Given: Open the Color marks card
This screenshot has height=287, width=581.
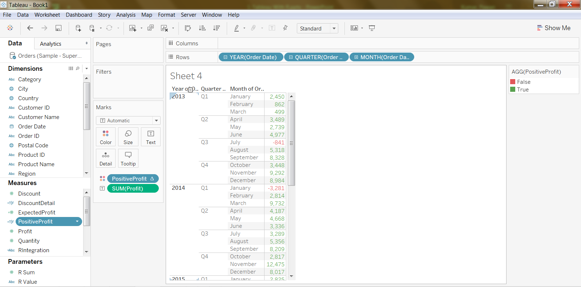Looking at the screenshot, I should click(x=106, y=137).
